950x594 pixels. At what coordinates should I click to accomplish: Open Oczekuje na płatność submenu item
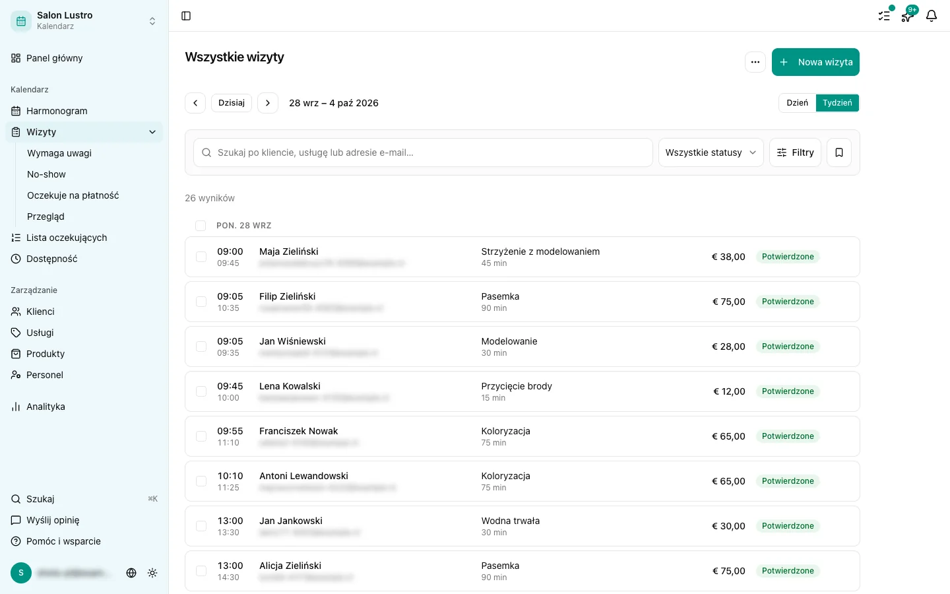(x=73, y=195)
